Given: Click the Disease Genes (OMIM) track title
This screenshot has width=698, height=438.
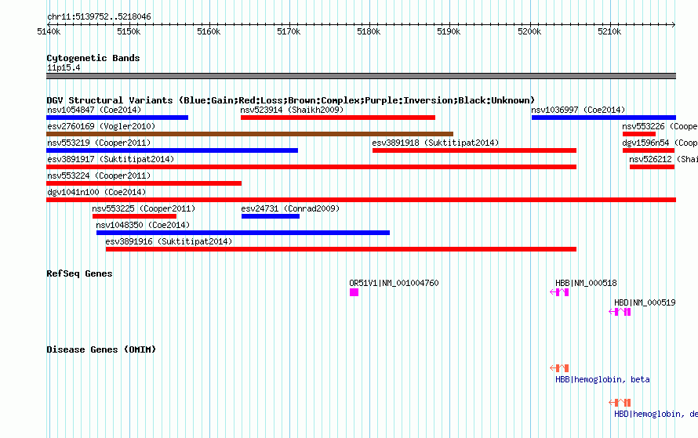Looking at the screenshot, I should click(101, 349).
